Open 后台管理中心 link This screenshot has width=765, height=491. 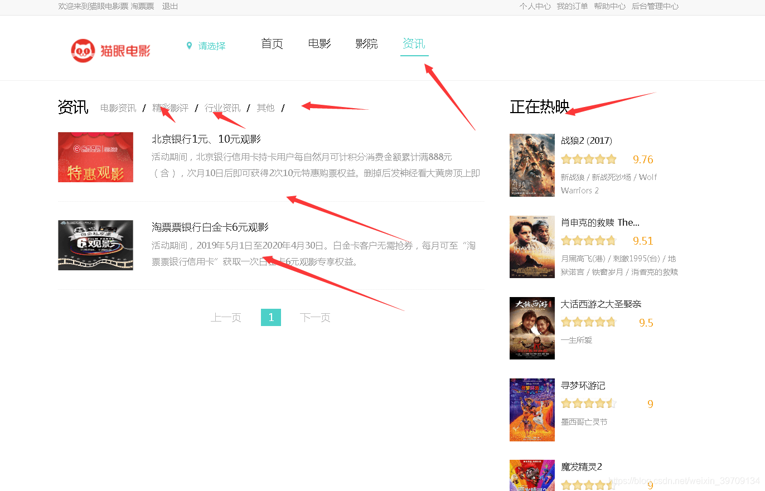[655, 6]
